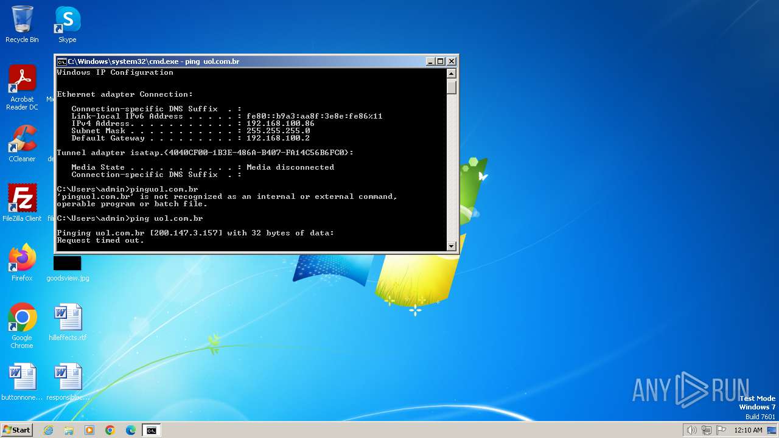Maximize the cmd.exe window
Viewport: 779px width, 438px height.
tap(441, 61)
